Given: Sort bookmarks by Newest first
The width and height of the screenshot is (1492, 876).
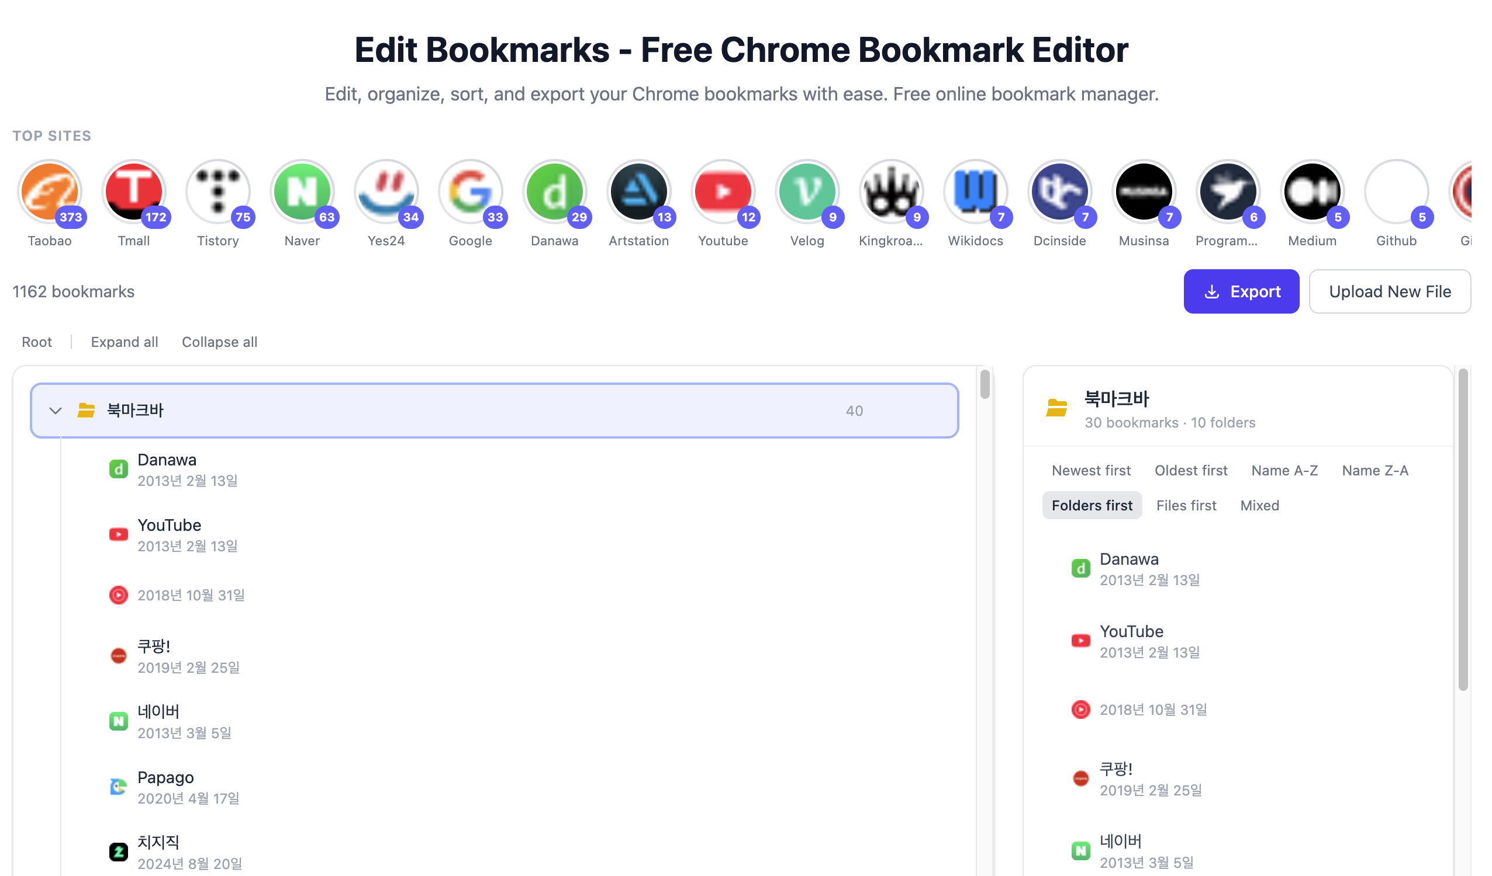Looking at the screenshot, I should tap(1090, 470).
